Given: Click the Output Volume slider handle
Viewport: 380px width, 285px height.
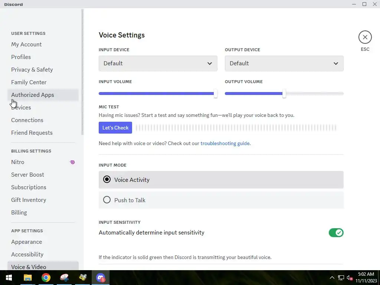Looking at the screenshot, I should (x=284, y=94).
